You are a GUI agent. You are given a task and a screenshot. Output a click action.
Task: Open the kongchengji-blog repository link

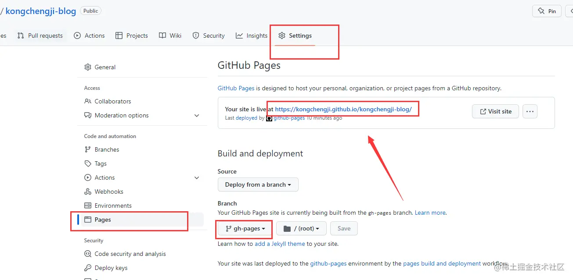(41, 11)
